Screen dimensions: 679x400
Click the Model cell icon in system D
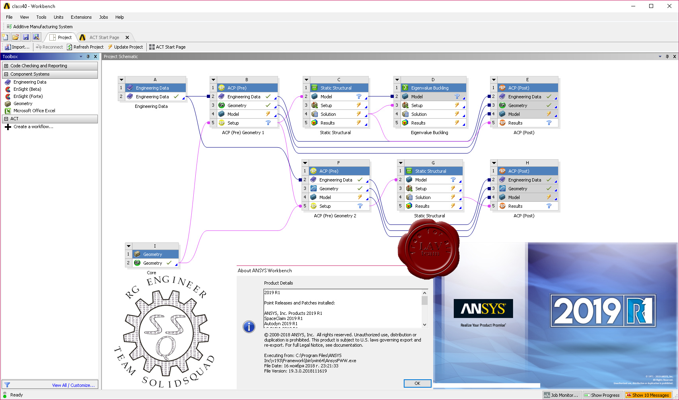tap(405, 97)
